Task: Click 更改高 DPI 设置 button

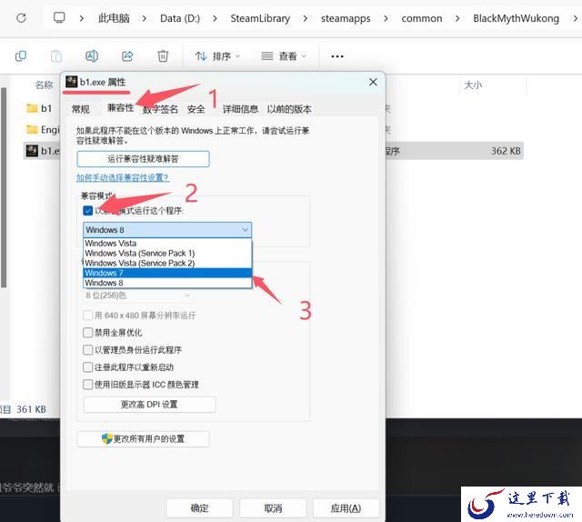Action: [x=149, y=405]
